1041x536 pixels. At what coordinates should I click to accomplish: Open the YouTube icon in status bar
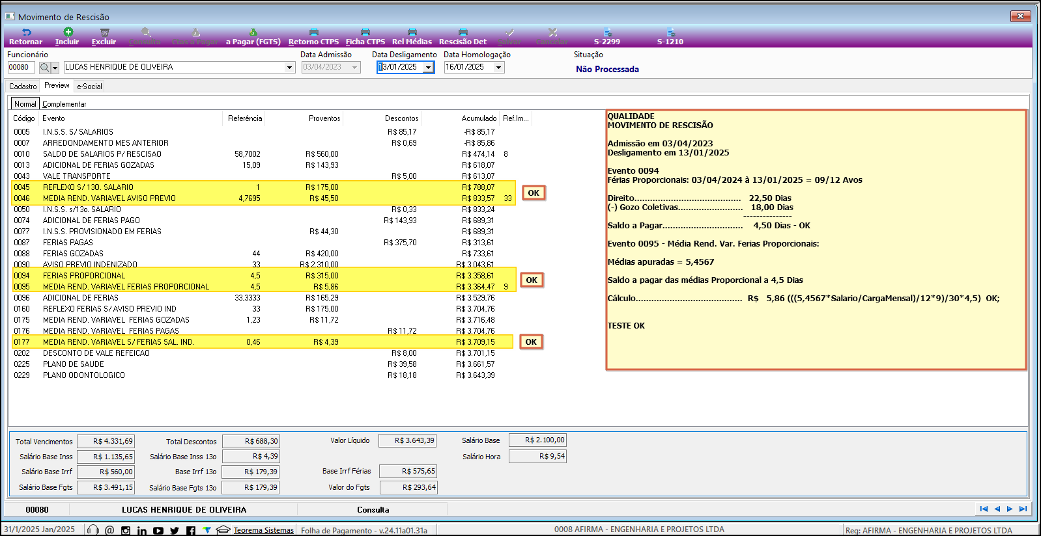[158, 530]
